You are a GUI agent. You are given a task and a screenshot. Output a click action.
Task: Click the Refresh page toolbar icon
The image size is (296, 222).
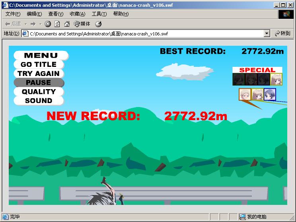pyautogui.click(x=57, y=24)
